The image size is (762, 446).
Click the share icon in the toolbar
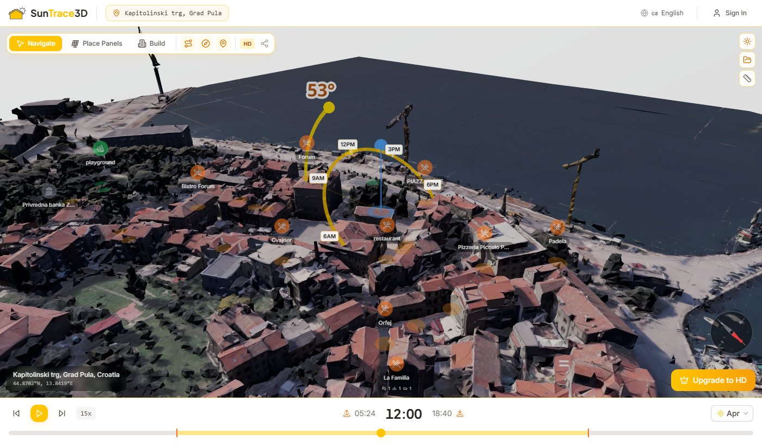[265, 43]
